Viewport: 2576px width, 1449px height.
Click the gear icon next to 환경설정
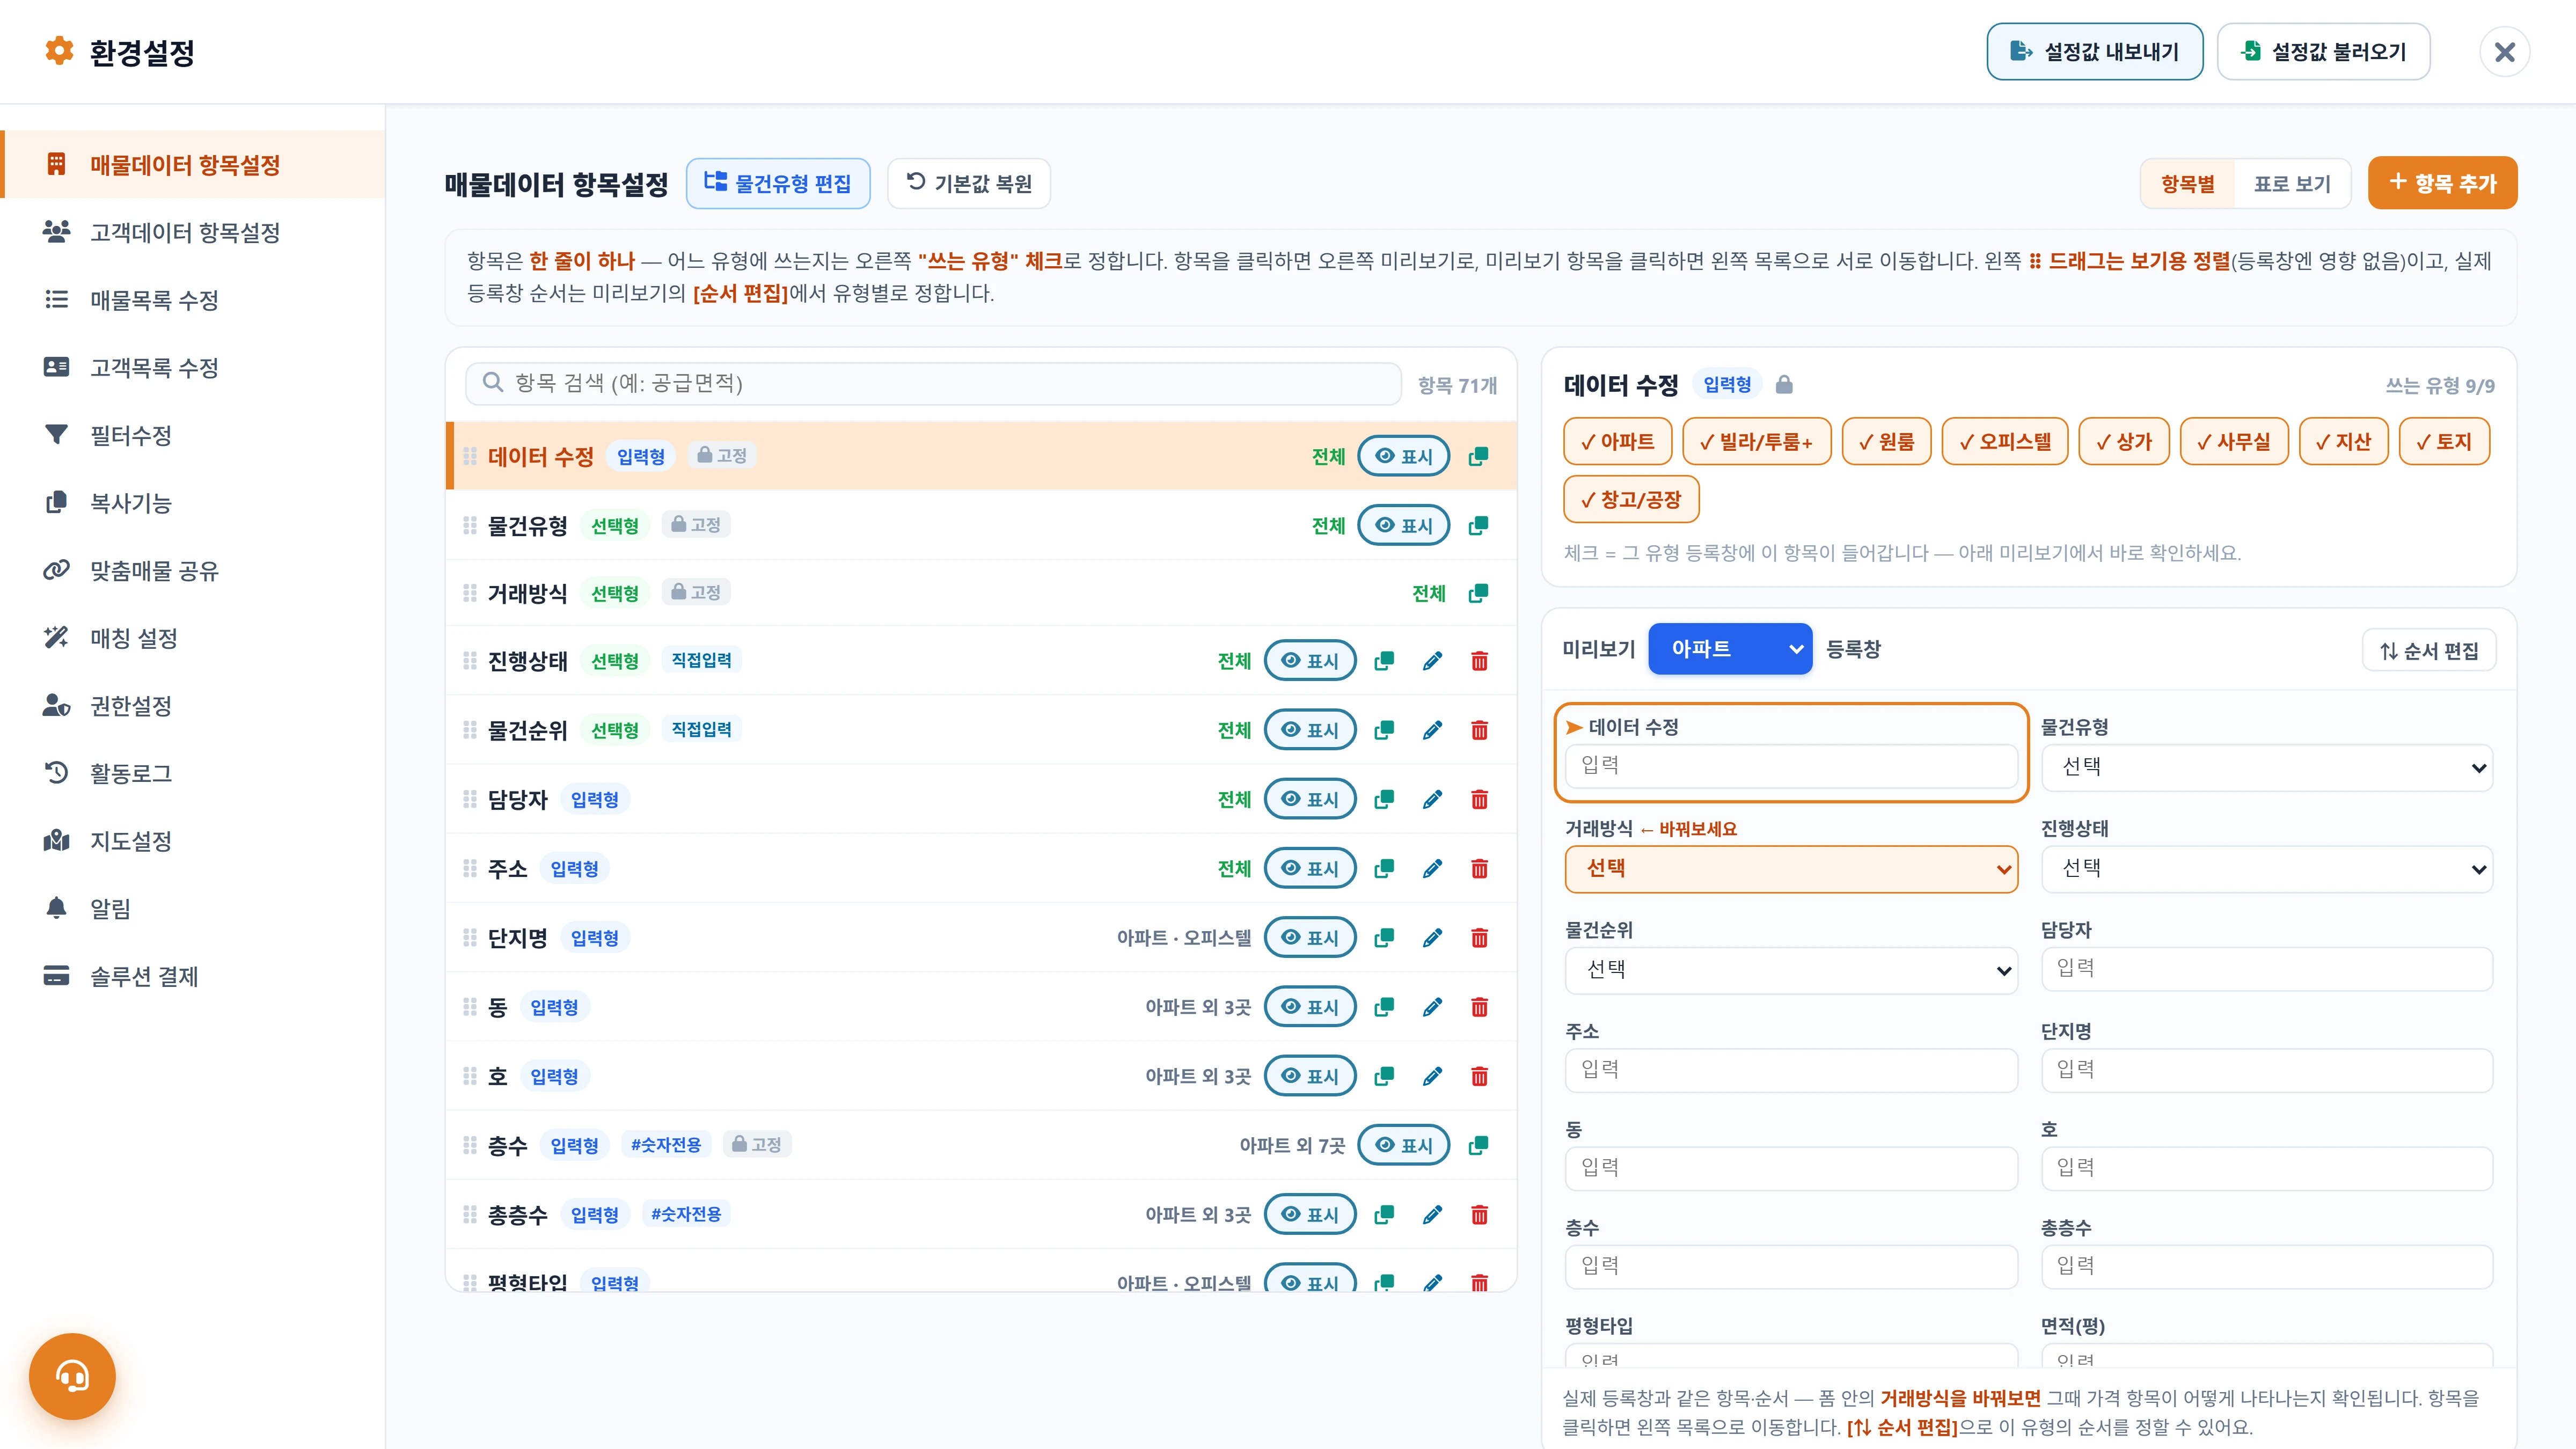pos(59,51)
